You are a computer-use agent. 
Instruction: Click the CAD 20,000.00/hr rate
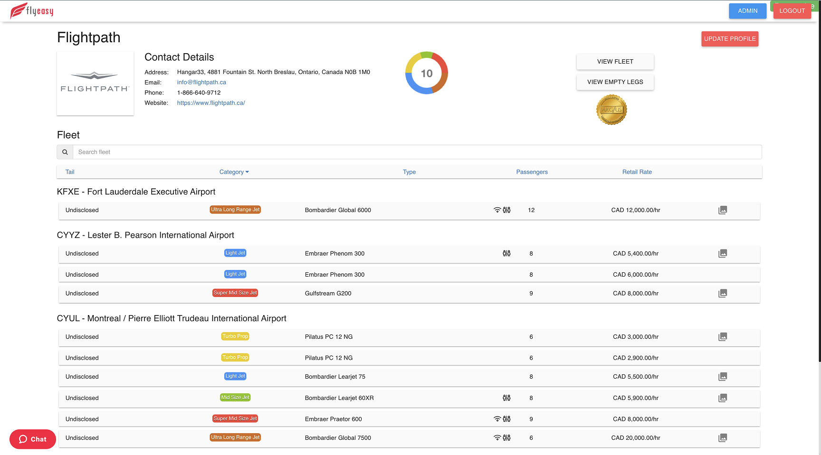pos(636,438)
